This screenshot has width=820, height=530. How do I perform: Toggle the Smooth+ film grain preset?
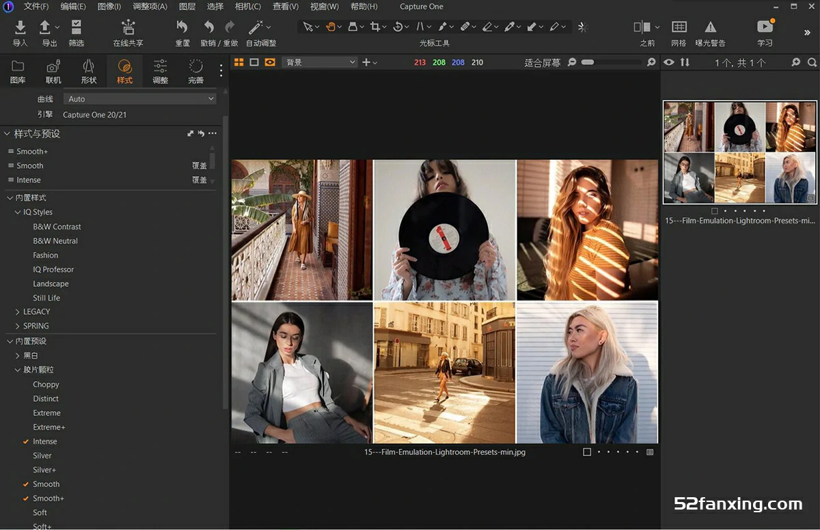click(49, 499)
